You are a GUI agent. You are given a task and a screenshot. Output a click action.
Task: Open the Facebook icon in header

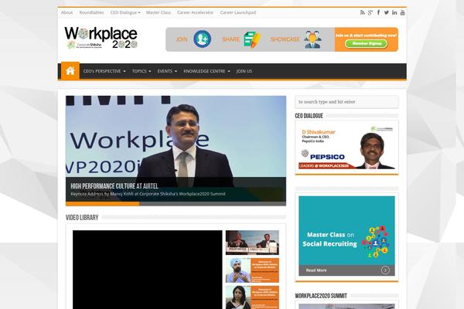point(378,12)
